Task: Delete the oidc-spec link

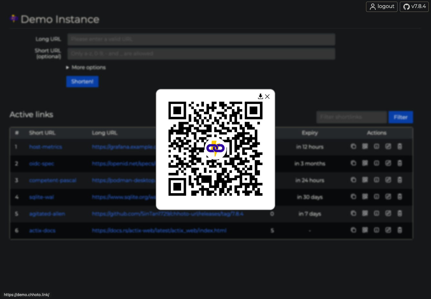Action: [x=400, y=163]
